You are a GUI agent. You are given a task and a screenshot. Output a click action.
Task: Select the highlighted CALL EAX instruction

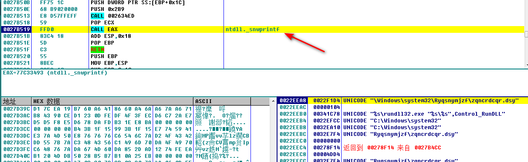tap(105, 29)
